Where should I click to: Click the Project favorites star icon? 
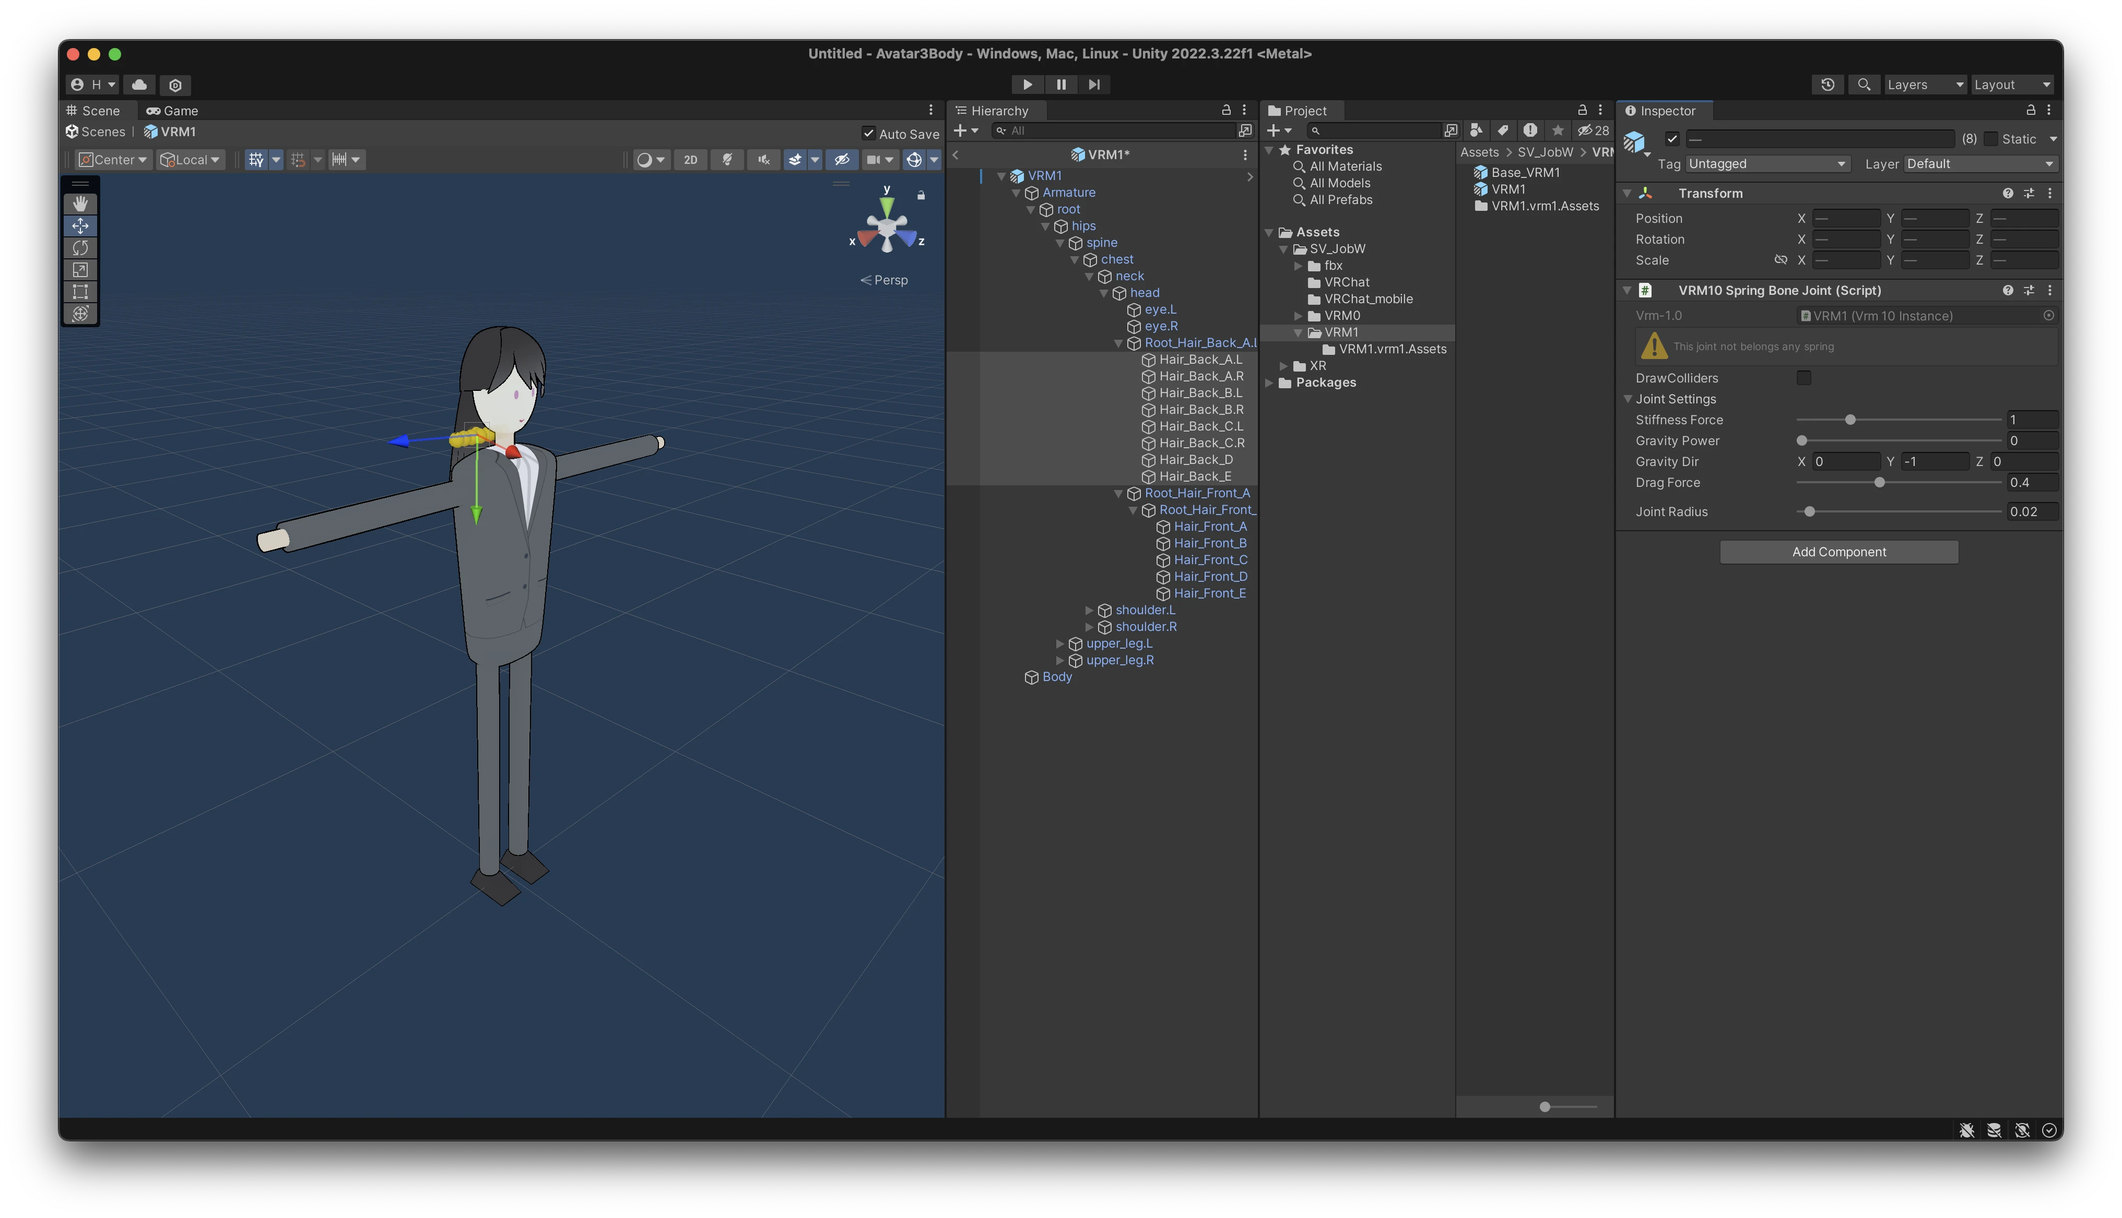[x=1557, y=130]
